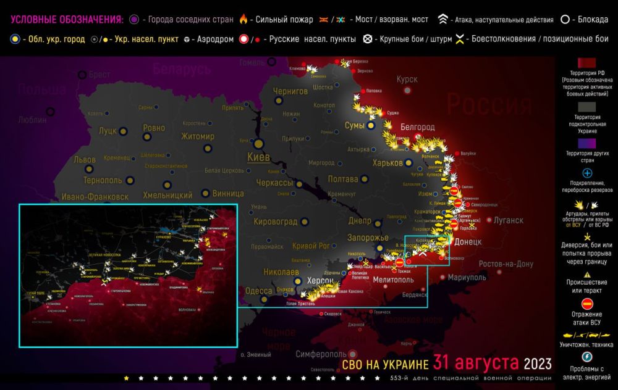This screenshot has height=390, width=618.
Task: Click the electricity problems lightning icon
Action: (587, 357)
